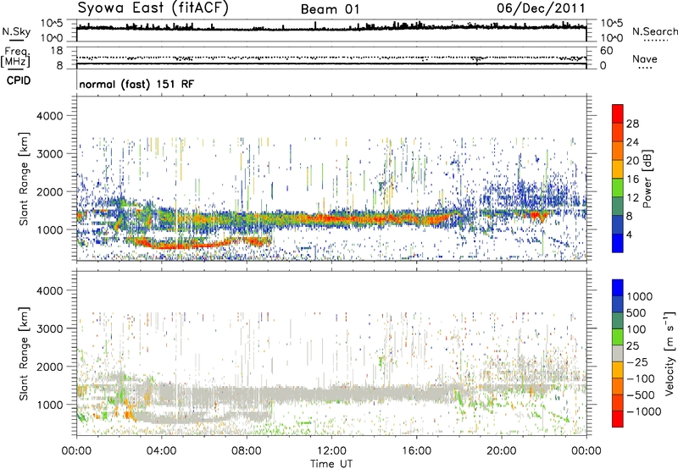
Task: Click '4000' tick on the velocity panel
Action: 49,290
